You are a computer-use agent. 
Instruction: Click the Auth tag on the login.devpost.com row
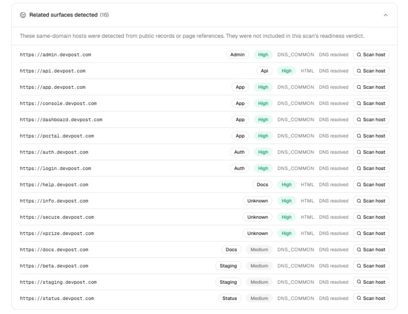pos(239,168)
